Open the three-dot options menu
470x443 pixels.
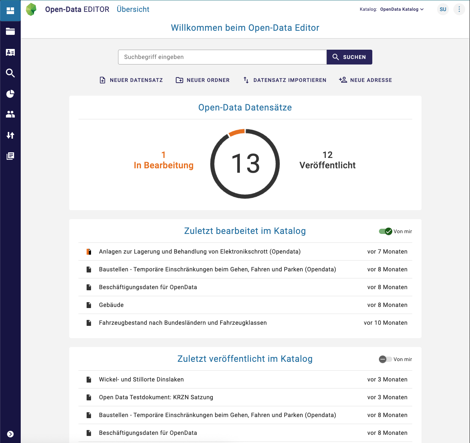pos(459,9)
